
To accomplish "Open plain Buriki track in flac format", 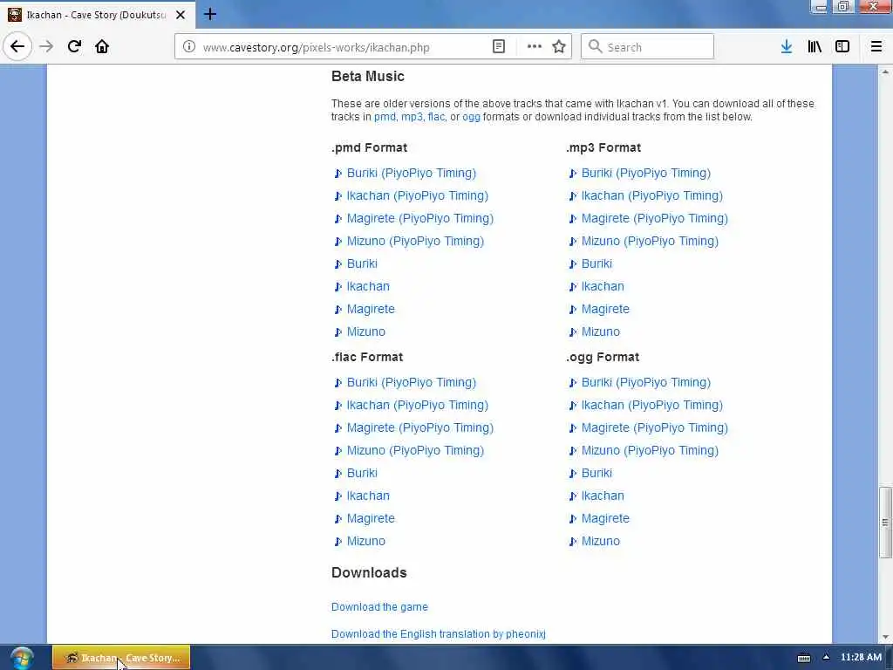I will [362, 474].
